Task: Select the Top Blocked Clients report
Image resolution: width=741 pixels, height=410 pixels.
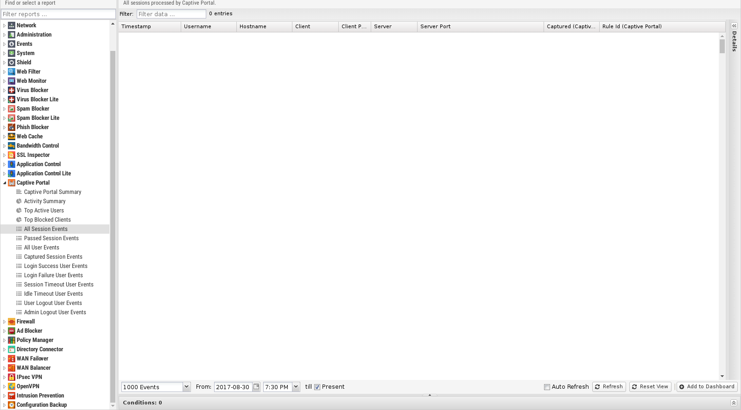Action: click(47, 220)
